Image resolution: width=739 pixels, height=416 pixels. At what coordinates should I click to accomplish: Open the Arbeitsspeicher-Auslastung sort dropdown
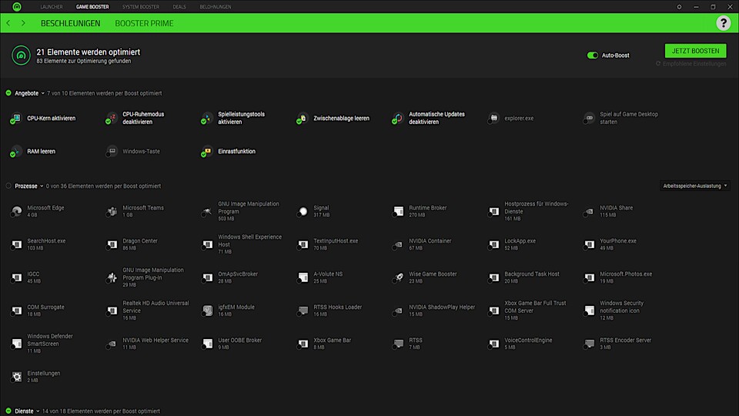point(694,186)
